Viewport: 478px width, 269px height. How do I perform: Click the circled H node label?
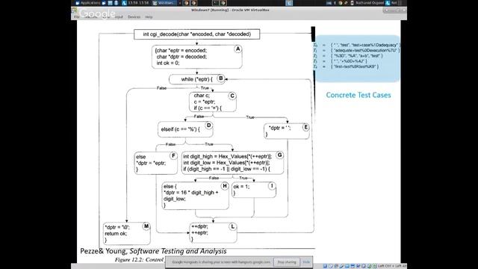click(x=225, y=186)
